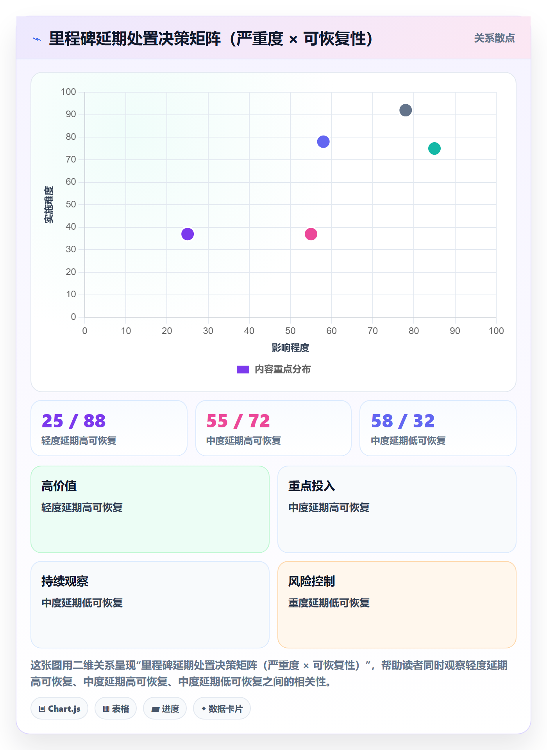547x750 pixels.
Task: Select the 重点投入 quadrant card
Action: pyautogui.click(x=397, y=509)
